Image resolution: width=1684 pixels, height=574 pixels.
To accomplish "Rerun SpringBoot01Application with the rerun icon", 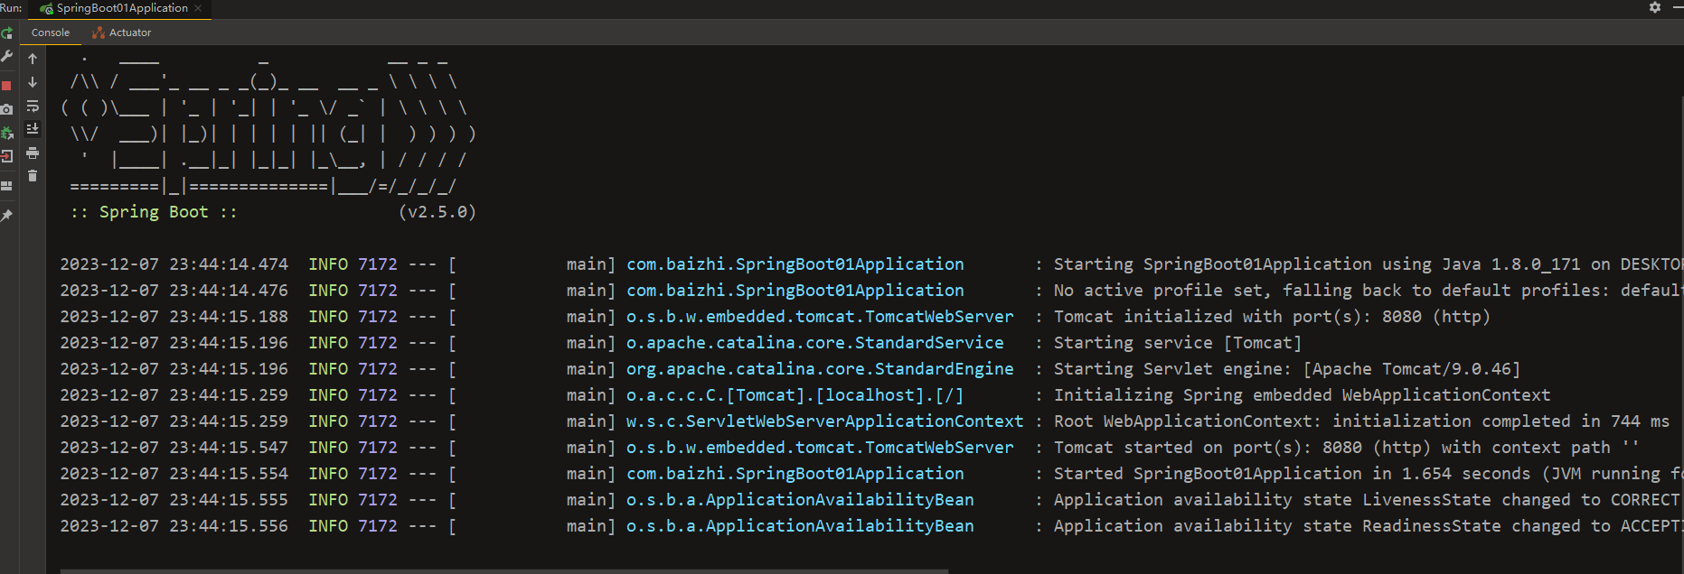I will (x=6, y=33).
